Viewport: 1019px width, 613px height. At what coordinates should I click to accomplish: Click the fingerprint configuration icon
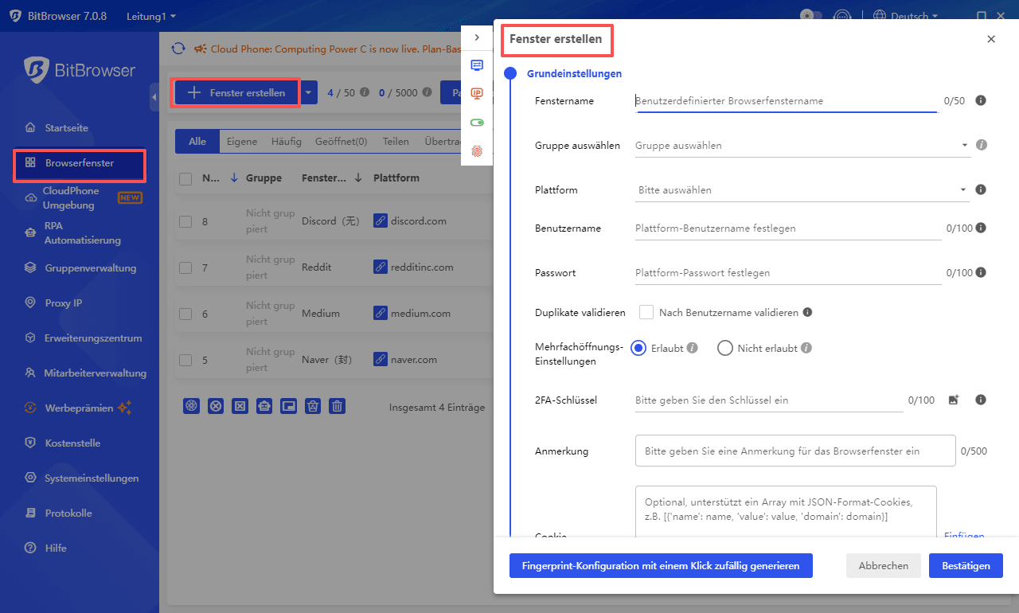(x=476, y=150)
